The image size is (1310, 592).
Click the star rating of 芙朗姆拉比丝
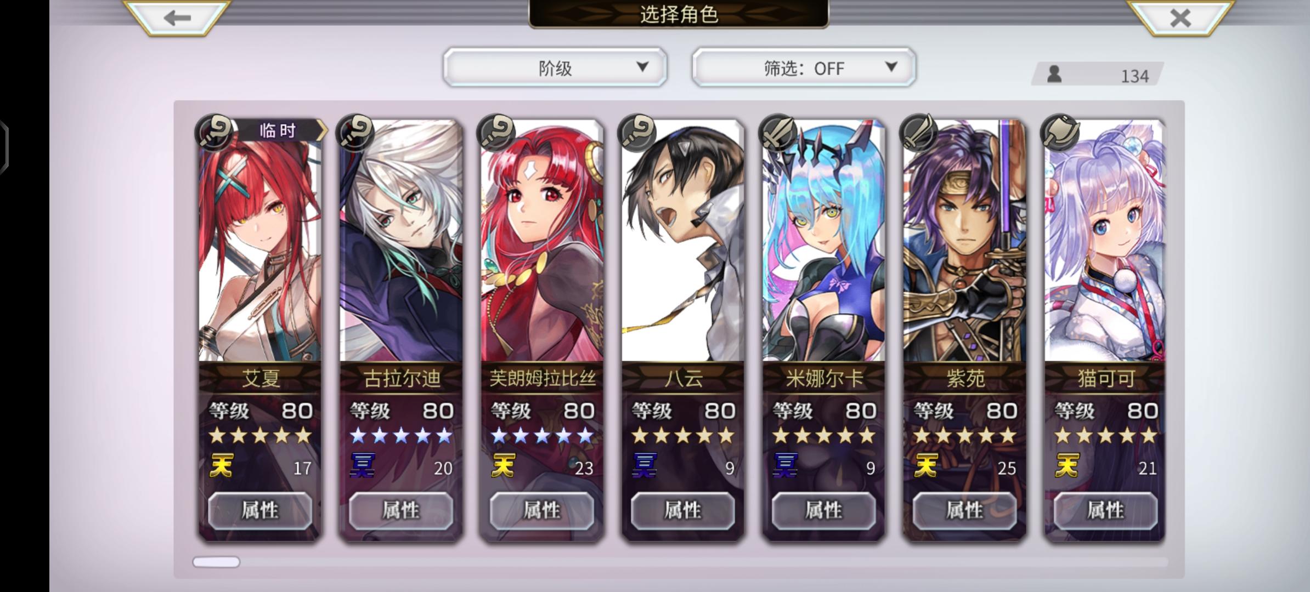(x=542, y=436)
